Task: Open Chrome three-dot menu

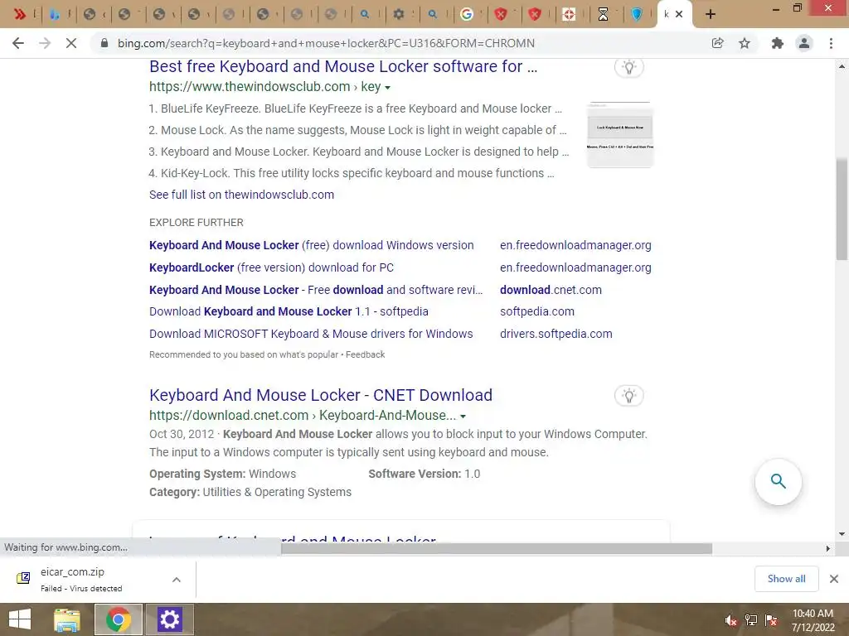Action: point(831,43)
